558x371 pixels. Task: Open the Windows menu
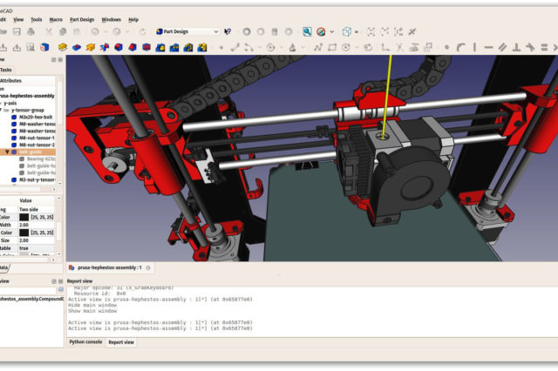coord(111,18)
